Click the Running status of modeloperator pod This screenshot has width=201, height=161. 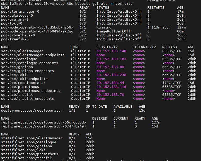point(104,27)
